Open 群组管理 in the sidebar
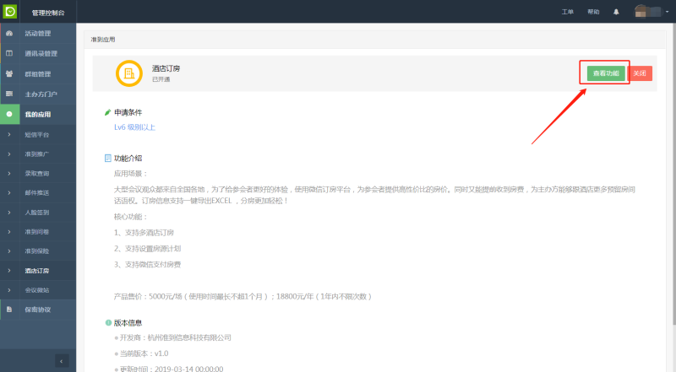676x372 pixels. pyautogui.click(x=38, y=73)
